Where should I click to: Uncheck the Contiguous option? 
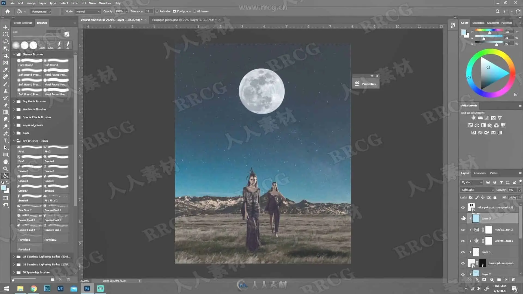point(174,11)
